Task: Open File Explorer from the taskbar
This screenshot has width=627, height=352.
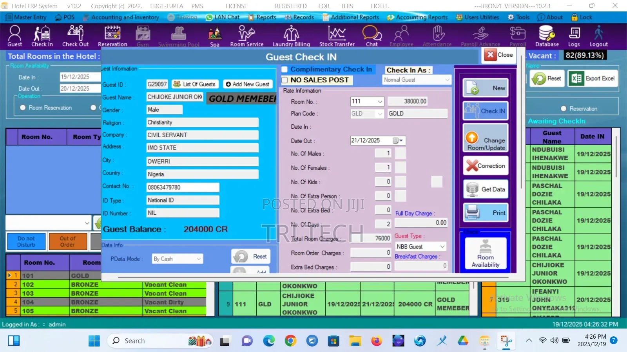Action: pos(355,341)
